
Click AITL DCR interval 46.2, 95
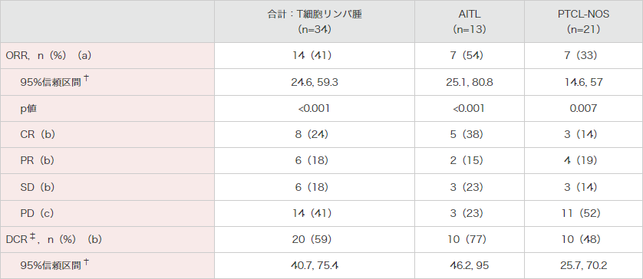coord(469,265)
